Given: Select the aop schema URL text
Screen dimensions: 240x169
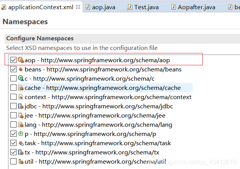Looking at the screenshot, I should (x=105, y=60).
